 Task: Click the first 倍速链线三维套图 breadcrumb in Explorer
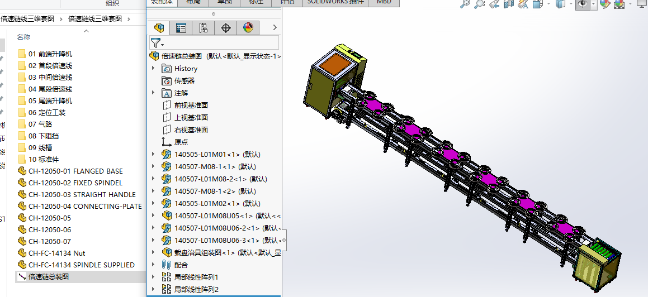(27, 18)
